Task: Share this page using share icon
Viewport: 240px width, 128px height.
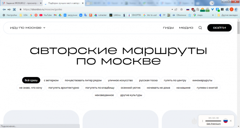Action: pyautogui.click(x=176, y=9)
